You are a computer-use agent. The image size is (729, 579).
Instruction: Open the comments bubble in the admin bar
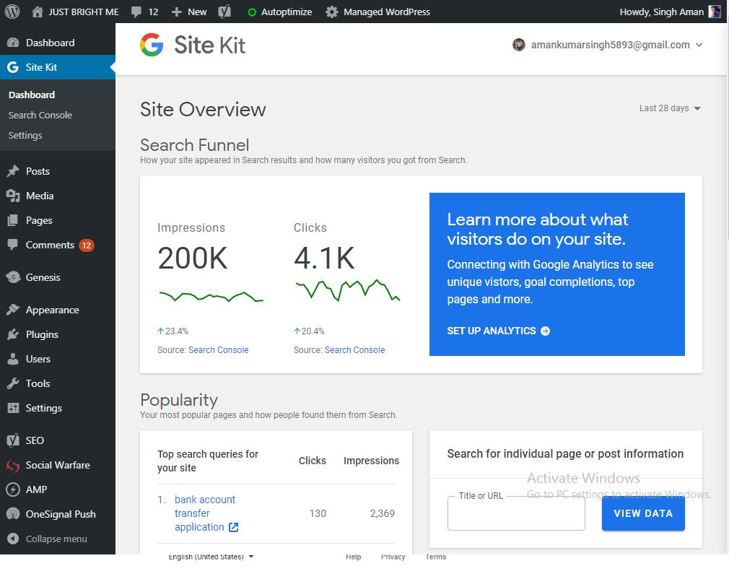pyautogui.click(x=136, y=12)
